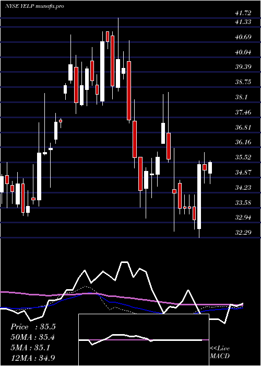
Task: Select the 50MA : 35.4 value
Action: coord(33,337)
